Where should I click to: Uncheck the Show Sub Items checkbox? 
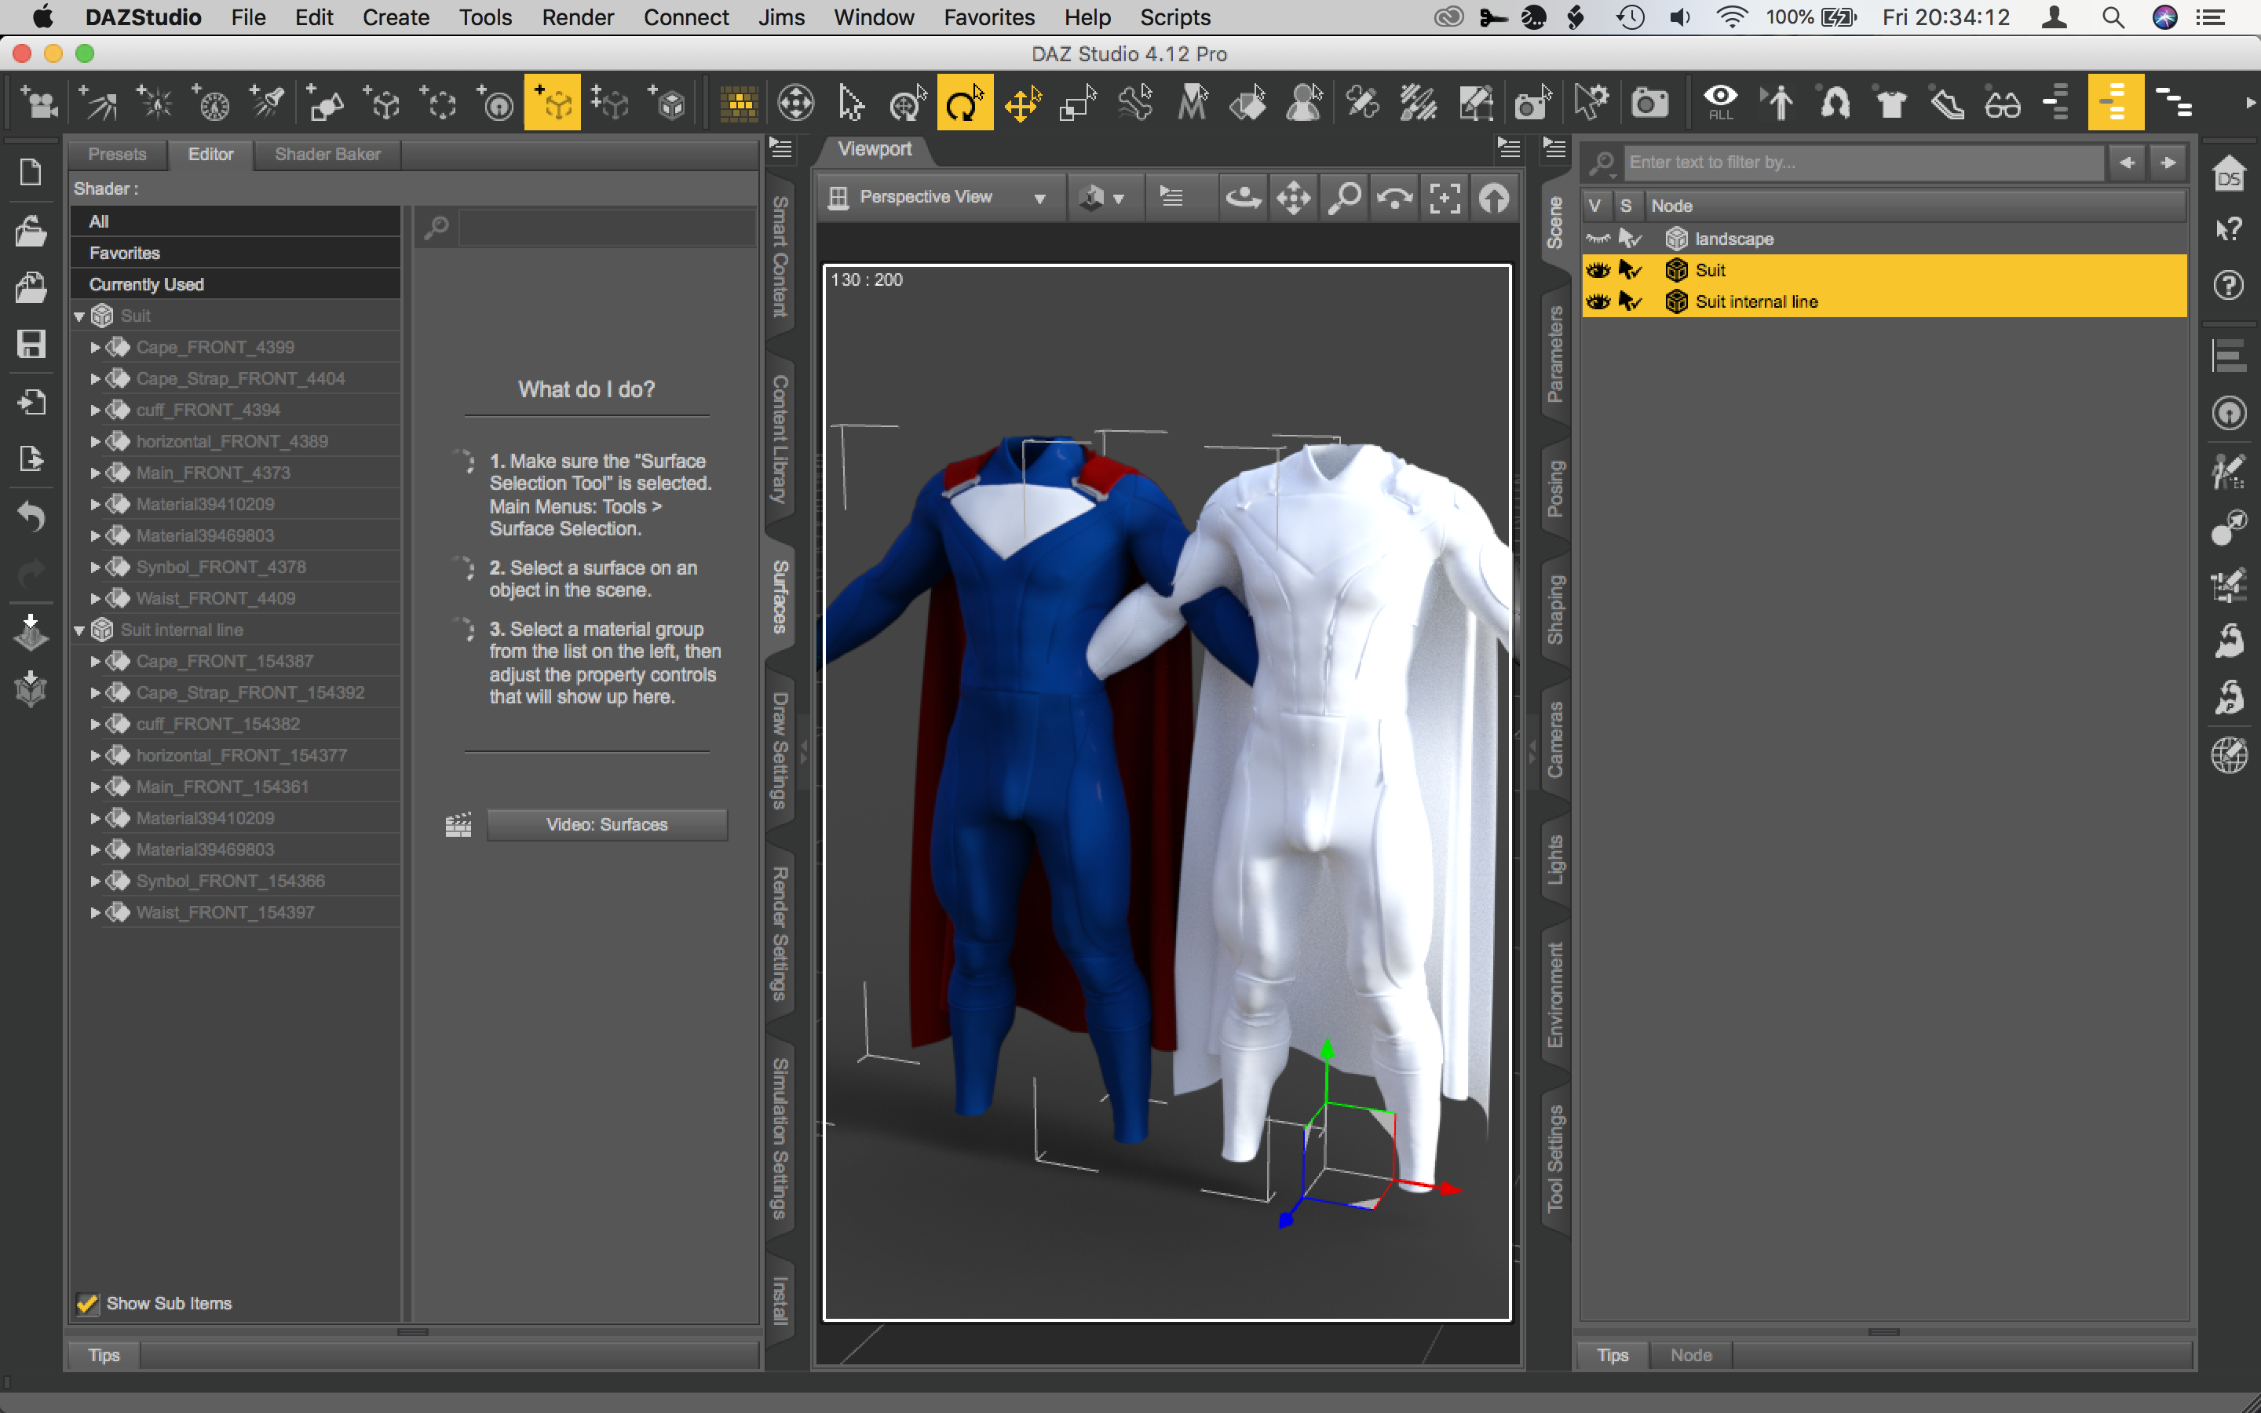coord(87,1303)
